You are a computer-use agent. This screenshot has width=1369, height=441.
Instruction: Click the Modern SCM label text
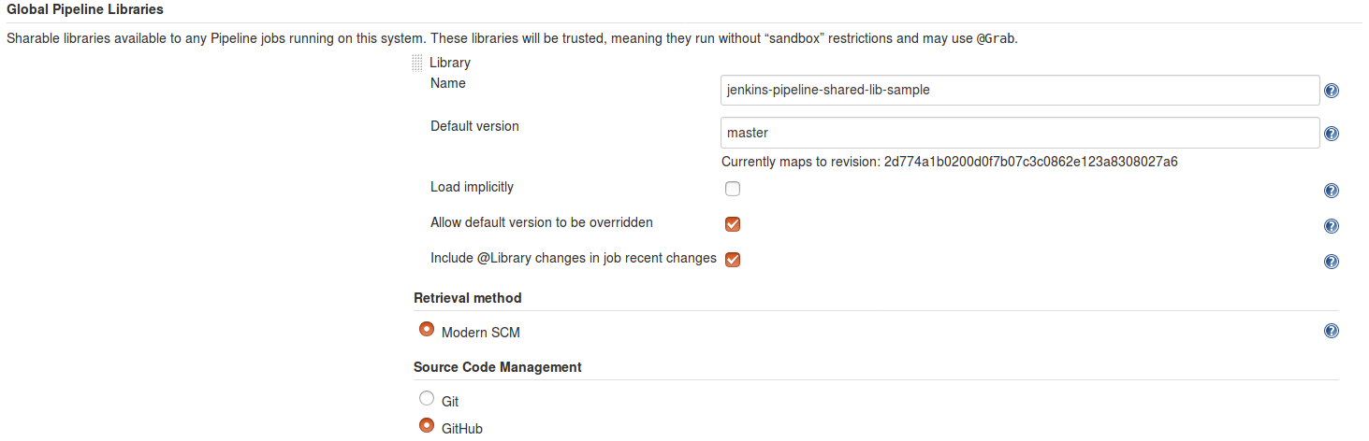tap(480, 333)
